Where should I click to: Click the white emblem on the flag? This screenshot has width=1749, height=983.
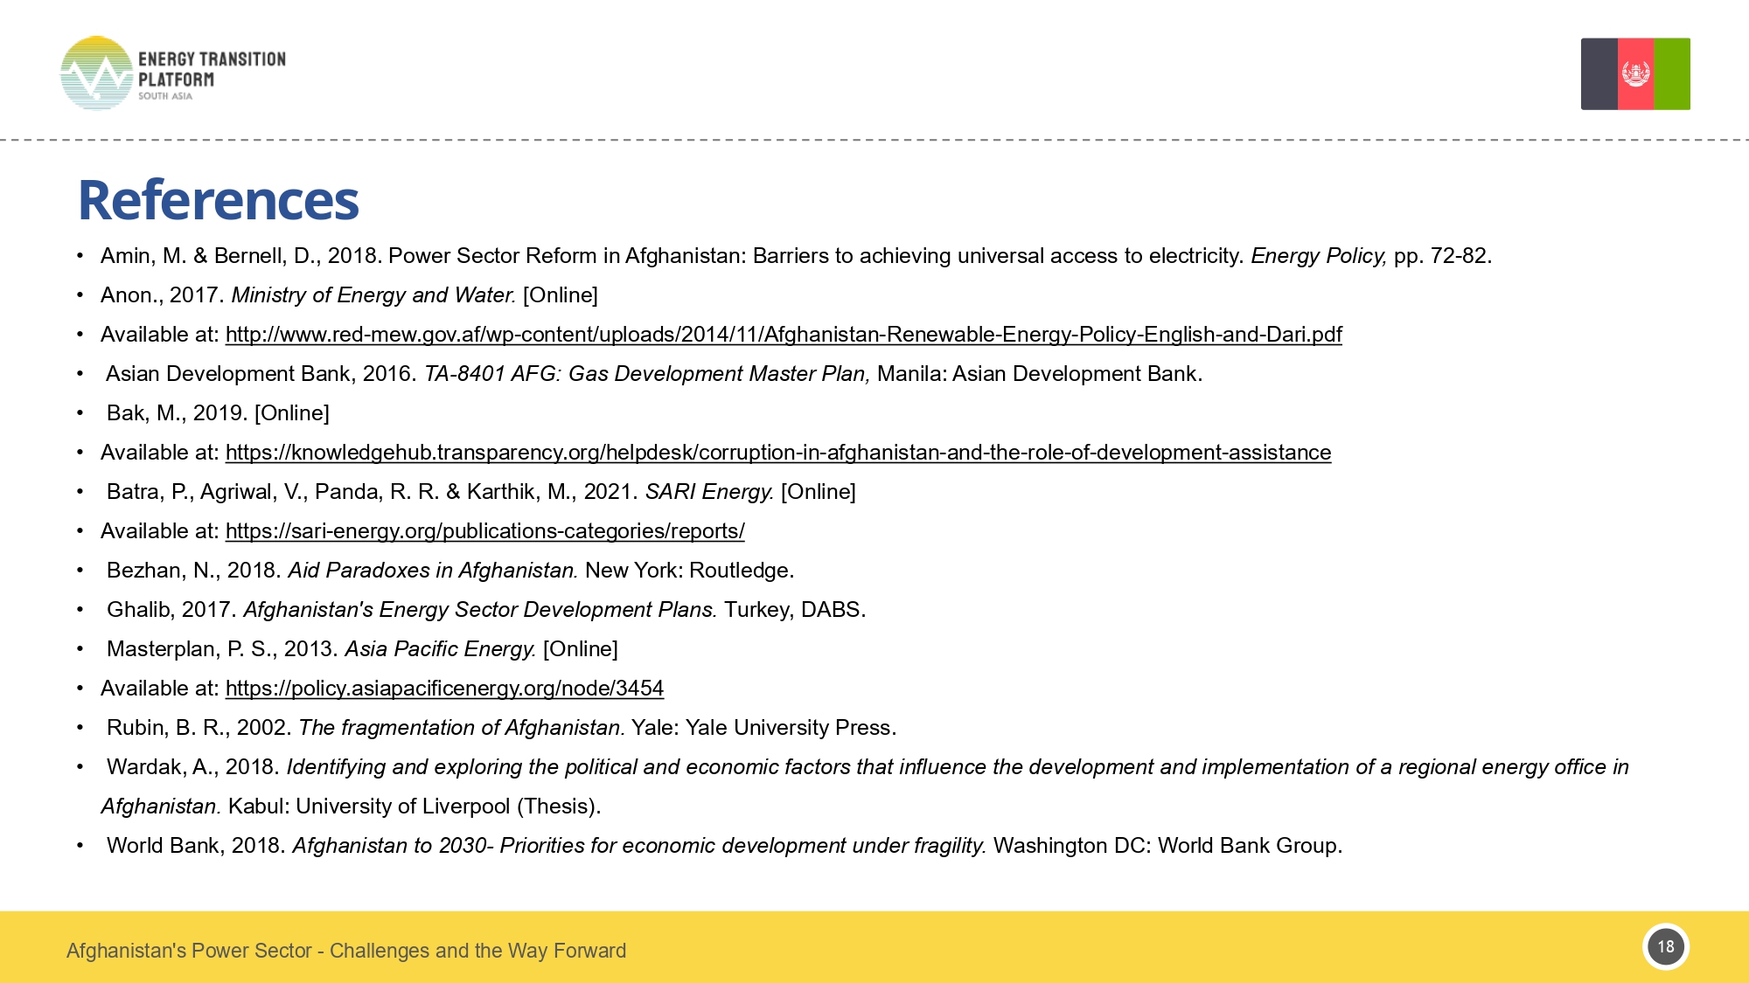(1634, 74)
